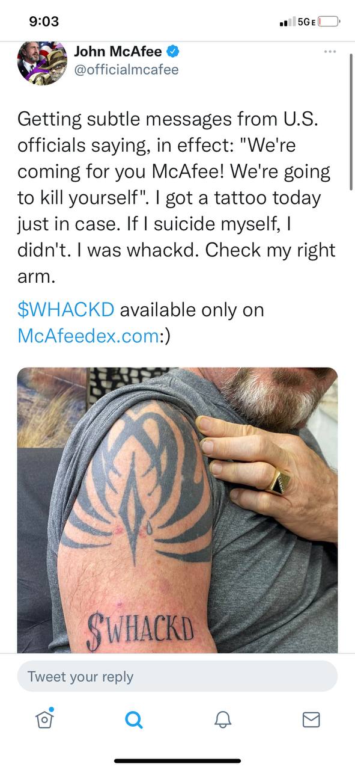Open the tweet options three-dot menu
This screenshot has width=355, height=770.
[330, 52]
